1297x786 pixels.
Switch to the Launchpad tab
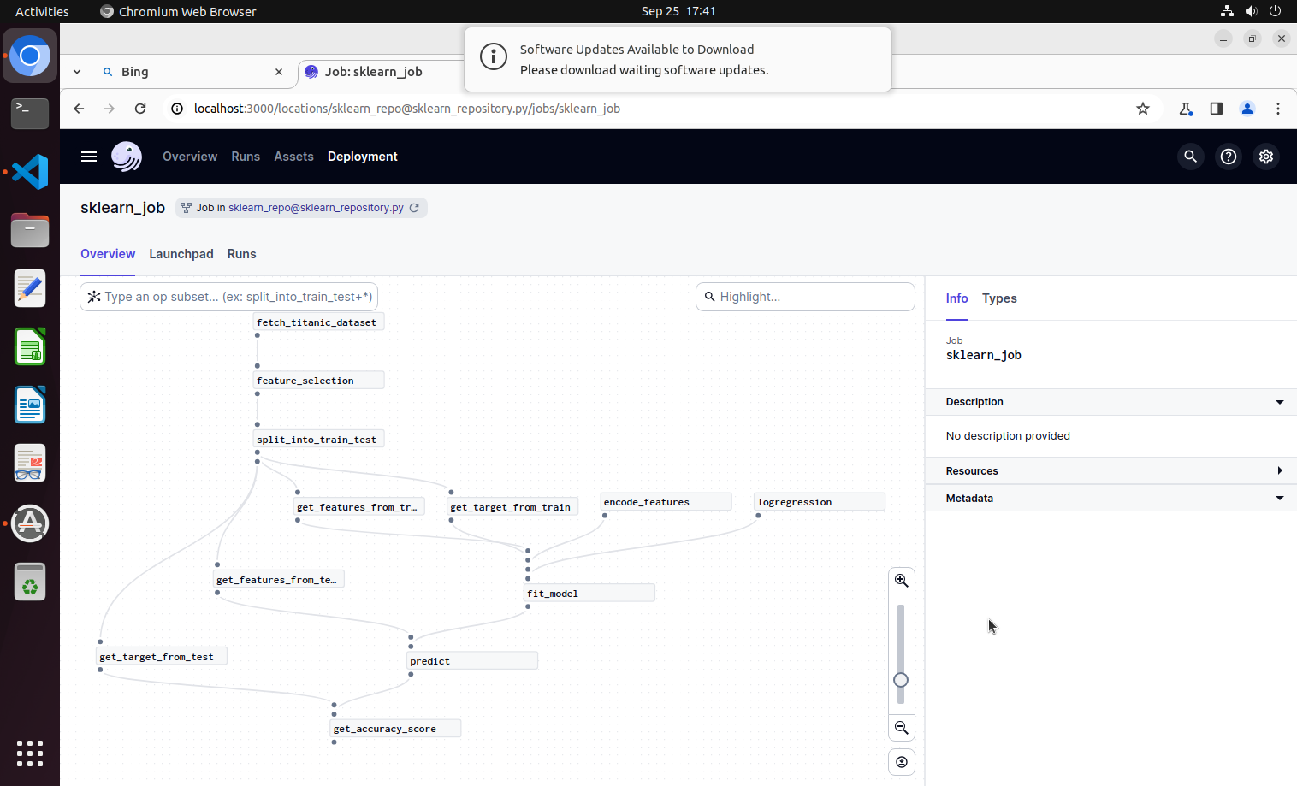pyautogui.click(x=181, y=254)
